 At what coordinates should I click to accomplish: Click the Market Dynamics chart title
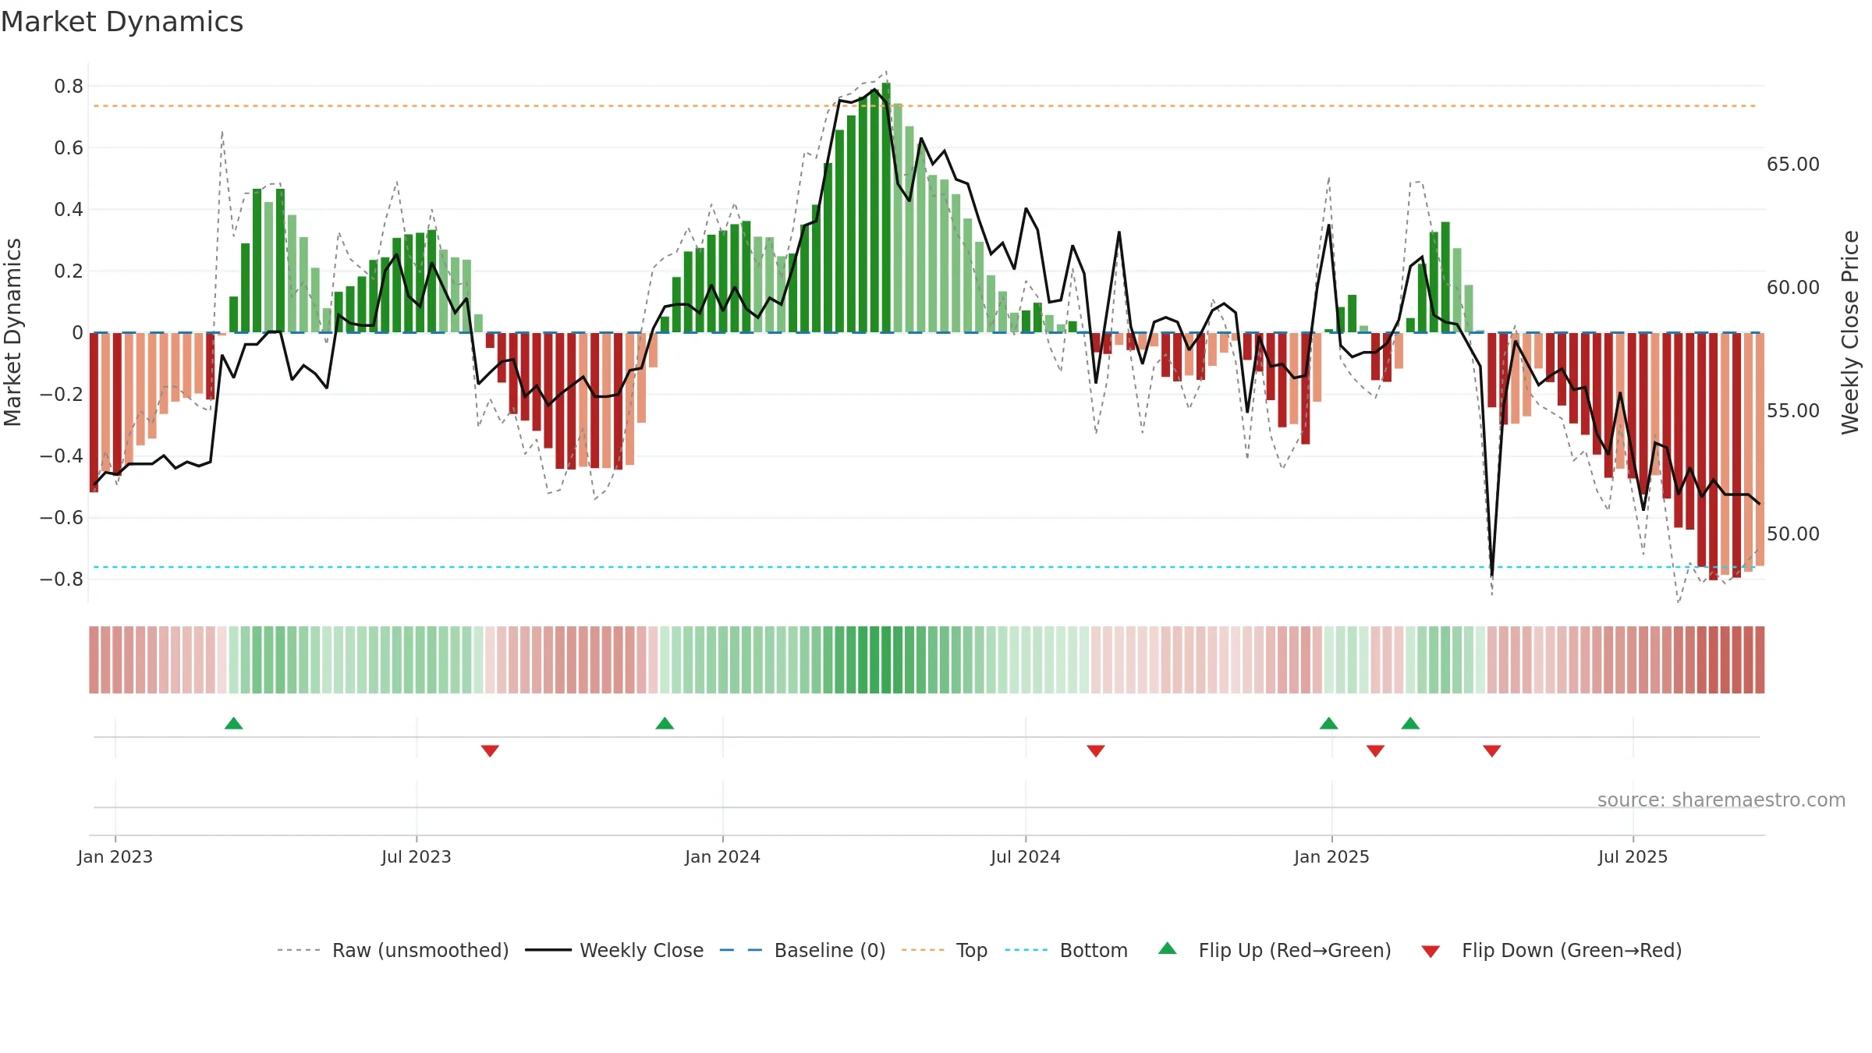[122, 22]
